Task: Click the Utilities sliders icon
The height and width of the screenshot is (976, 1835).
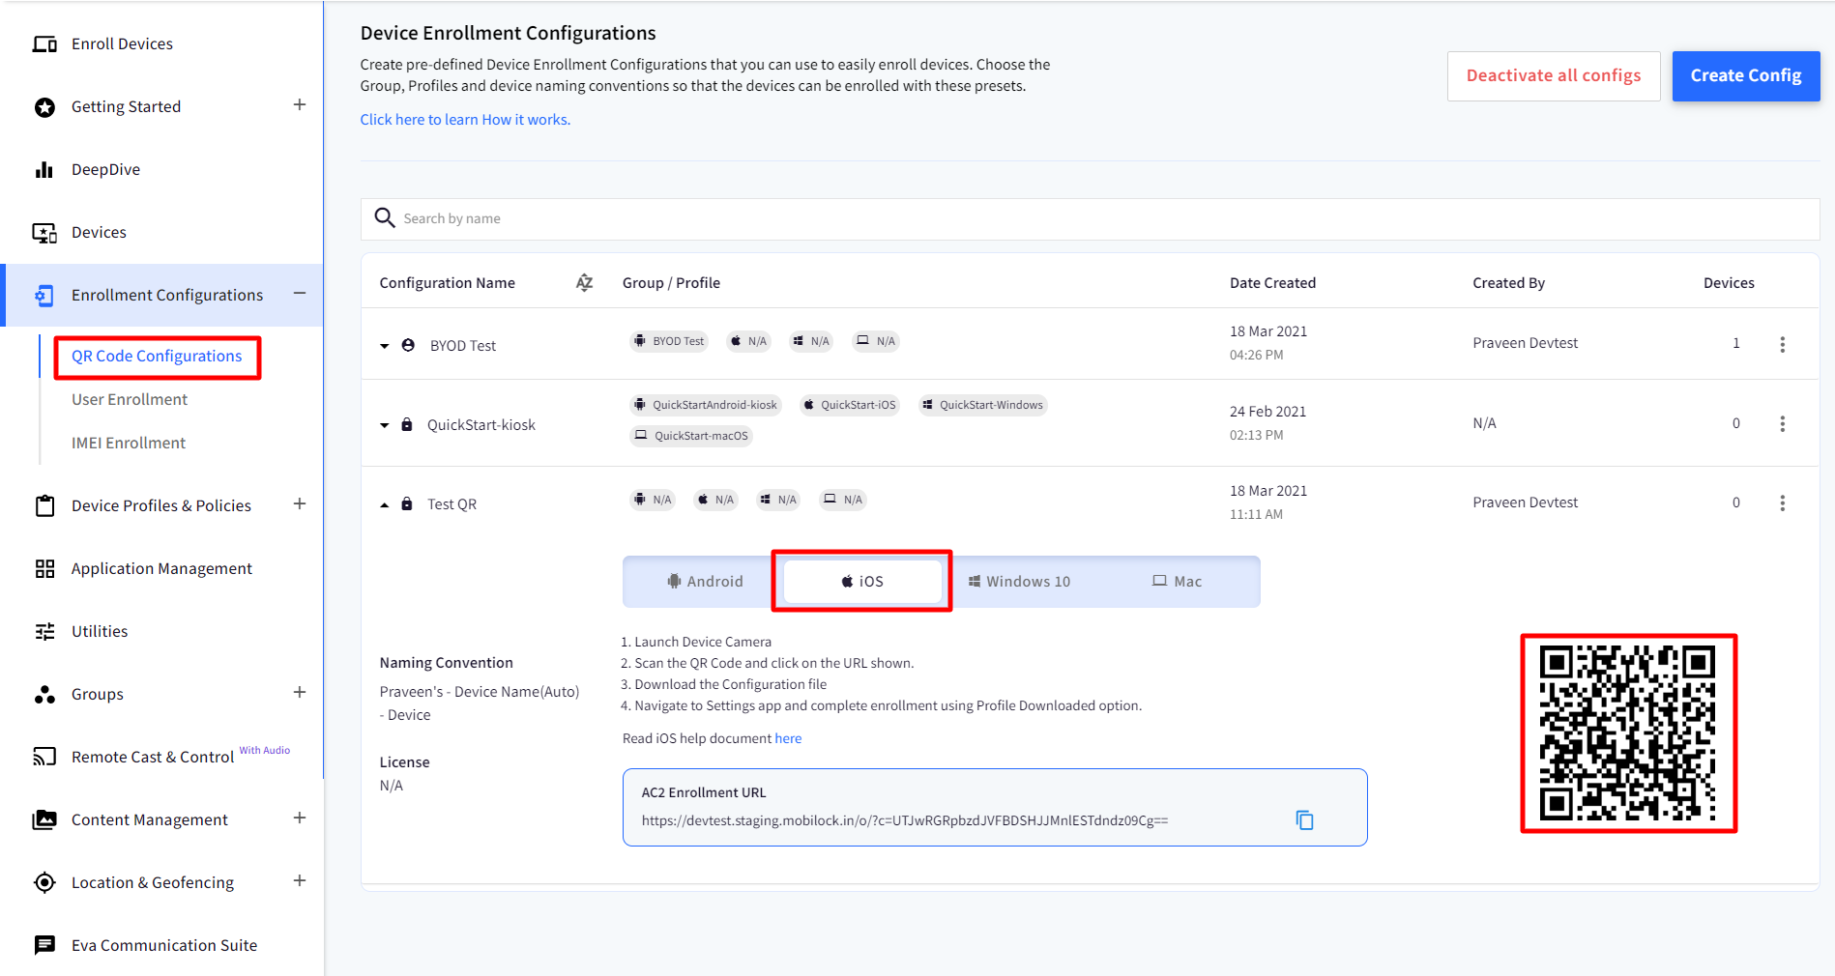Action: (x=44, y=632)
